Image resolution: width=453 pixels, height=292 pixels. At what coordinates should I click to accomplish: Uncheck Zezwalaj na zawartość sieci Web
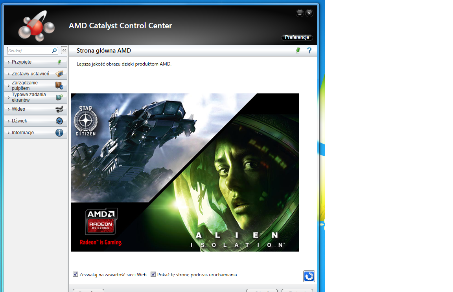pyautogui.click(x=75, y=274)
